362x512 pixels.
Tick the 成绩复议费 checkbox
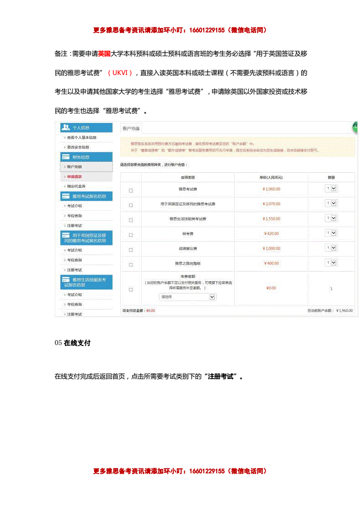tap(131, 250)
